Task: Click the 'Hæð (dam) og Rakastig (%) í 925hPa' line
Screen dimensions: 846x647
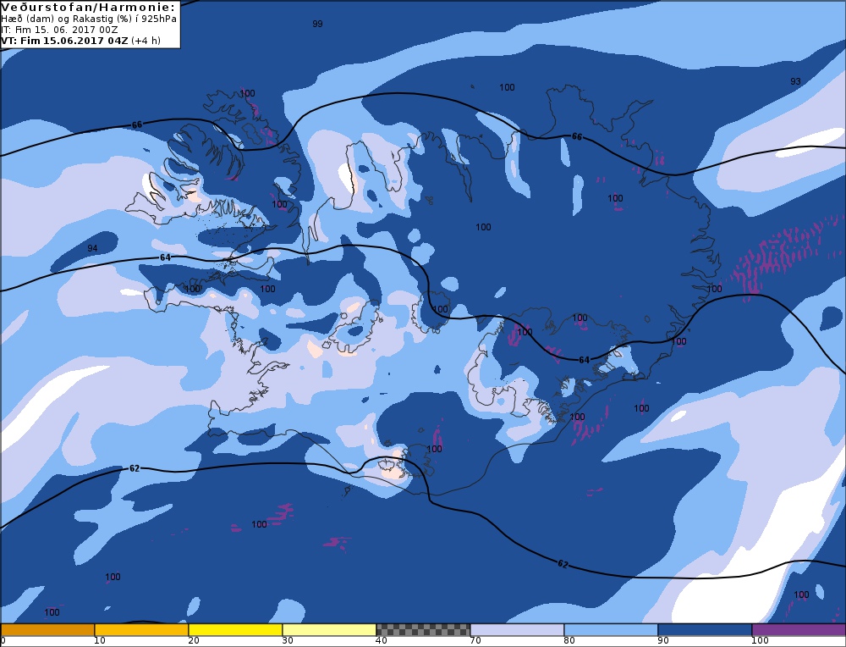Action: [89, 19]
